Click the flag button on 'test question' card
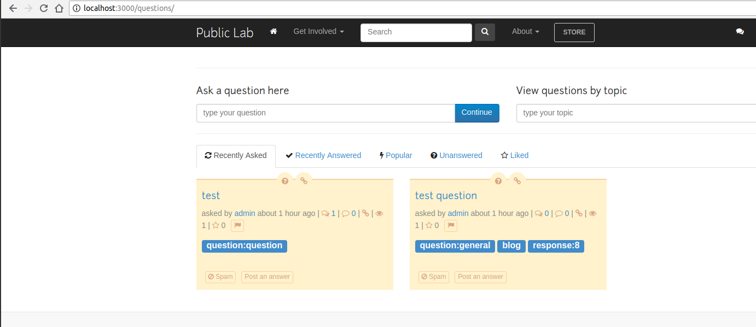Screen dimensions: 756x327 click(x=451, y=225)
